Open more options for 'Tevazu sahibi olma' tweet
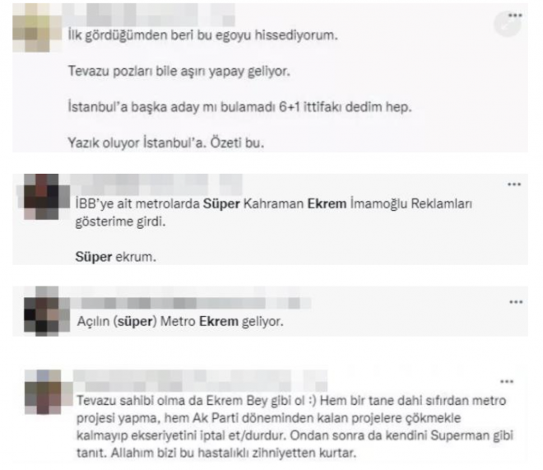 tap(507, 382)
